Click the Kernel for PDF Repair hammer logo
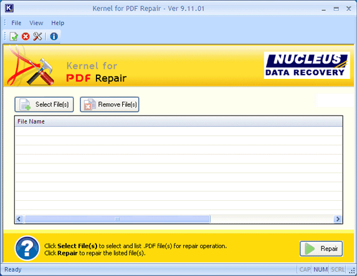The image size is (357, 276). (31, 66)
